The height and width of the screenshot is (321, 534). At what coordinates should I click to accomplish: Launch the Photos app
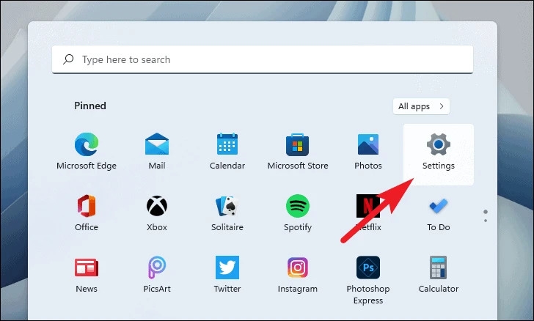[368, 152]
